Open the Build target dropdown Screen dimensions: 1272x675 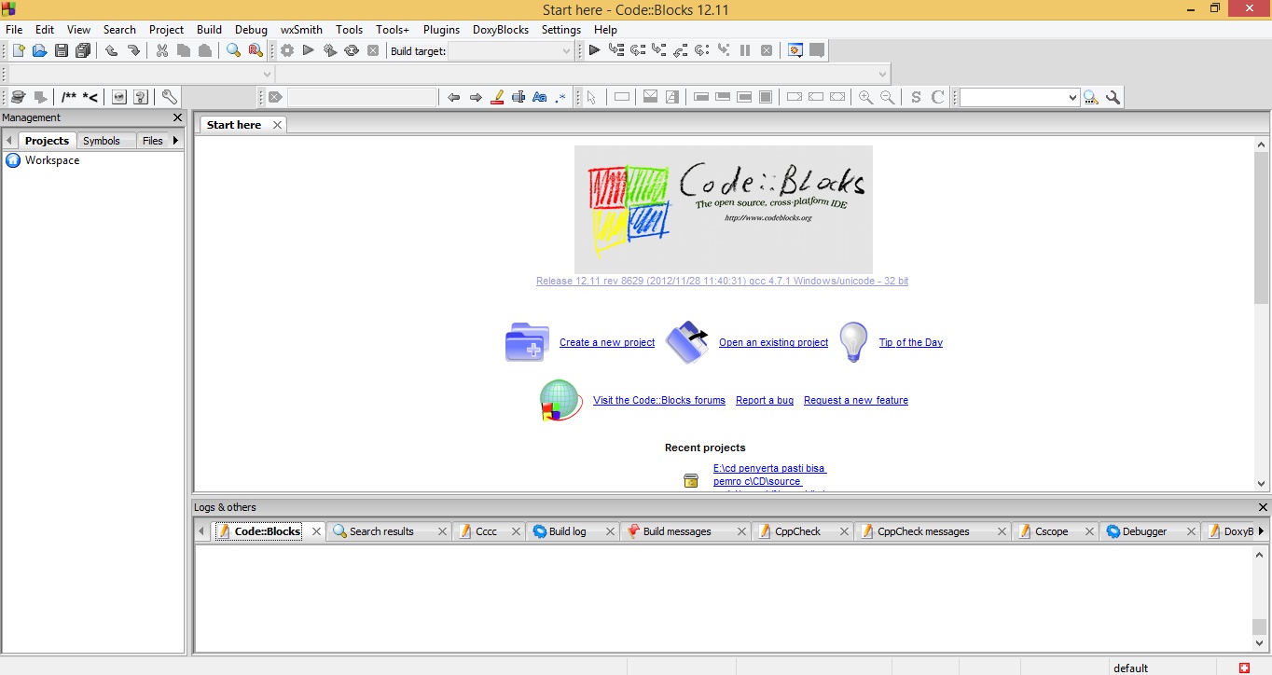coord(566,51)
